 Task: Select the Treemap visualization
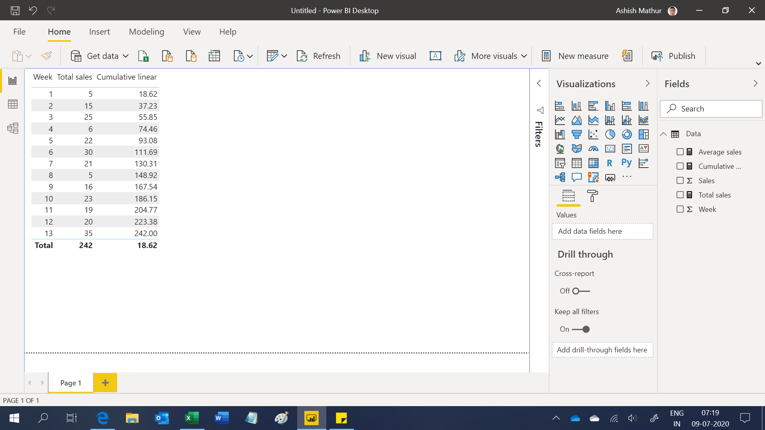643,135
